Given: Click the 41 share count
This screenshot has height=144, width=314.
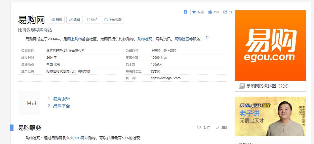Looking at the screenshot, I should (x=230, y=12).
